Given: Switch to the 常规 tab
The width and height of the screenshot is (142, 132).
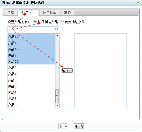Looking at the screenshot, I should (11, 13).
